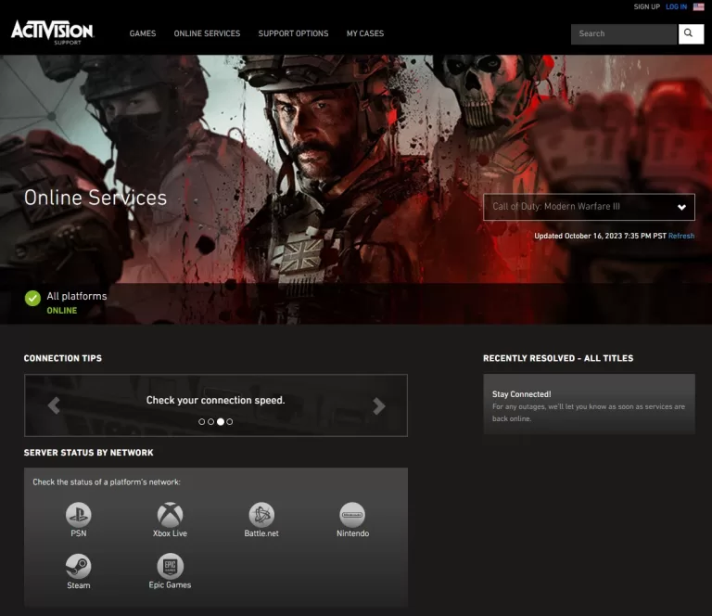Open the Support Options menu
Viewport: 712px width, 616px height.
pos(293,33)
